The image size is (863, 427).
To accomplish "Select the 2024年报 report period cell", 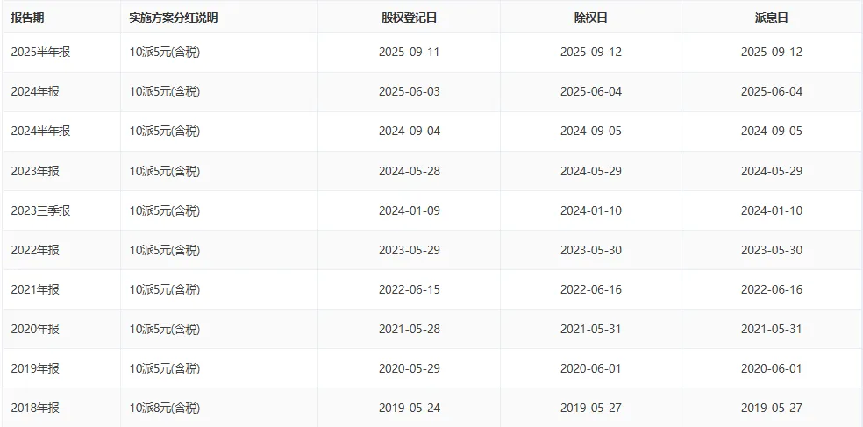I will [35, 91].
